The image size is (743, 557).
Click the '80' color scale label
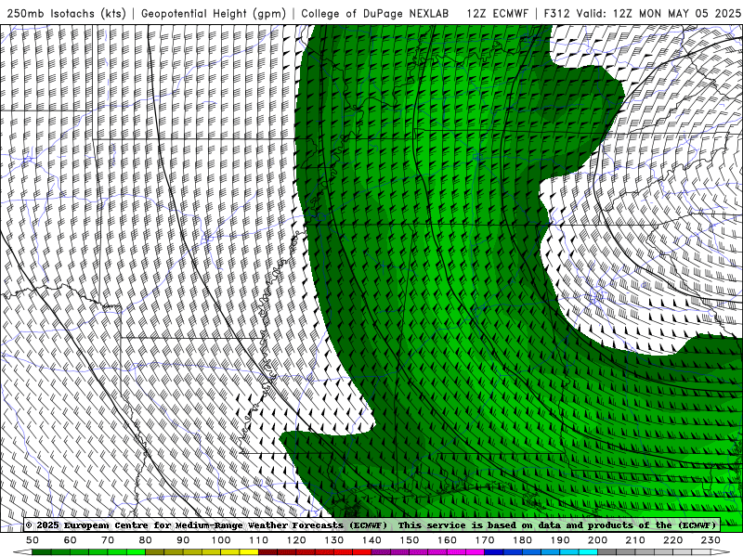coord(145,540)
